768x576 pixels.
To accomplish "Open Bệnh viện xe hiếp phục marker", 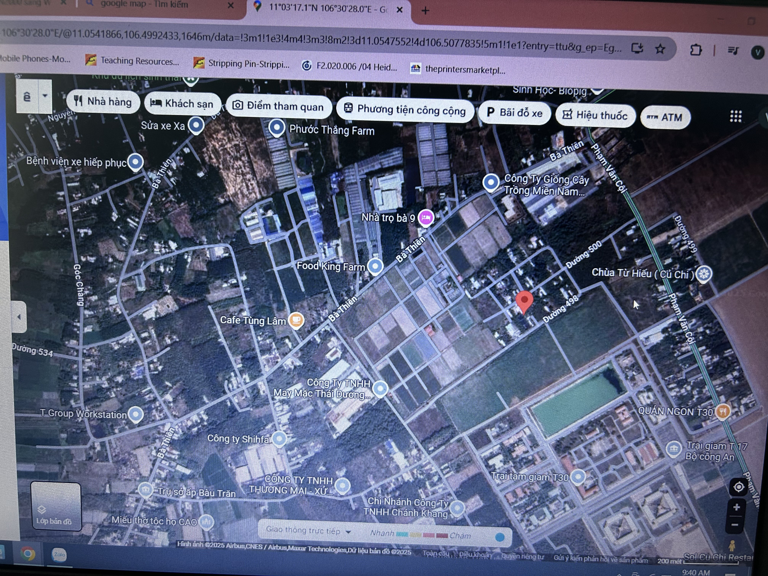I will 135,162.
